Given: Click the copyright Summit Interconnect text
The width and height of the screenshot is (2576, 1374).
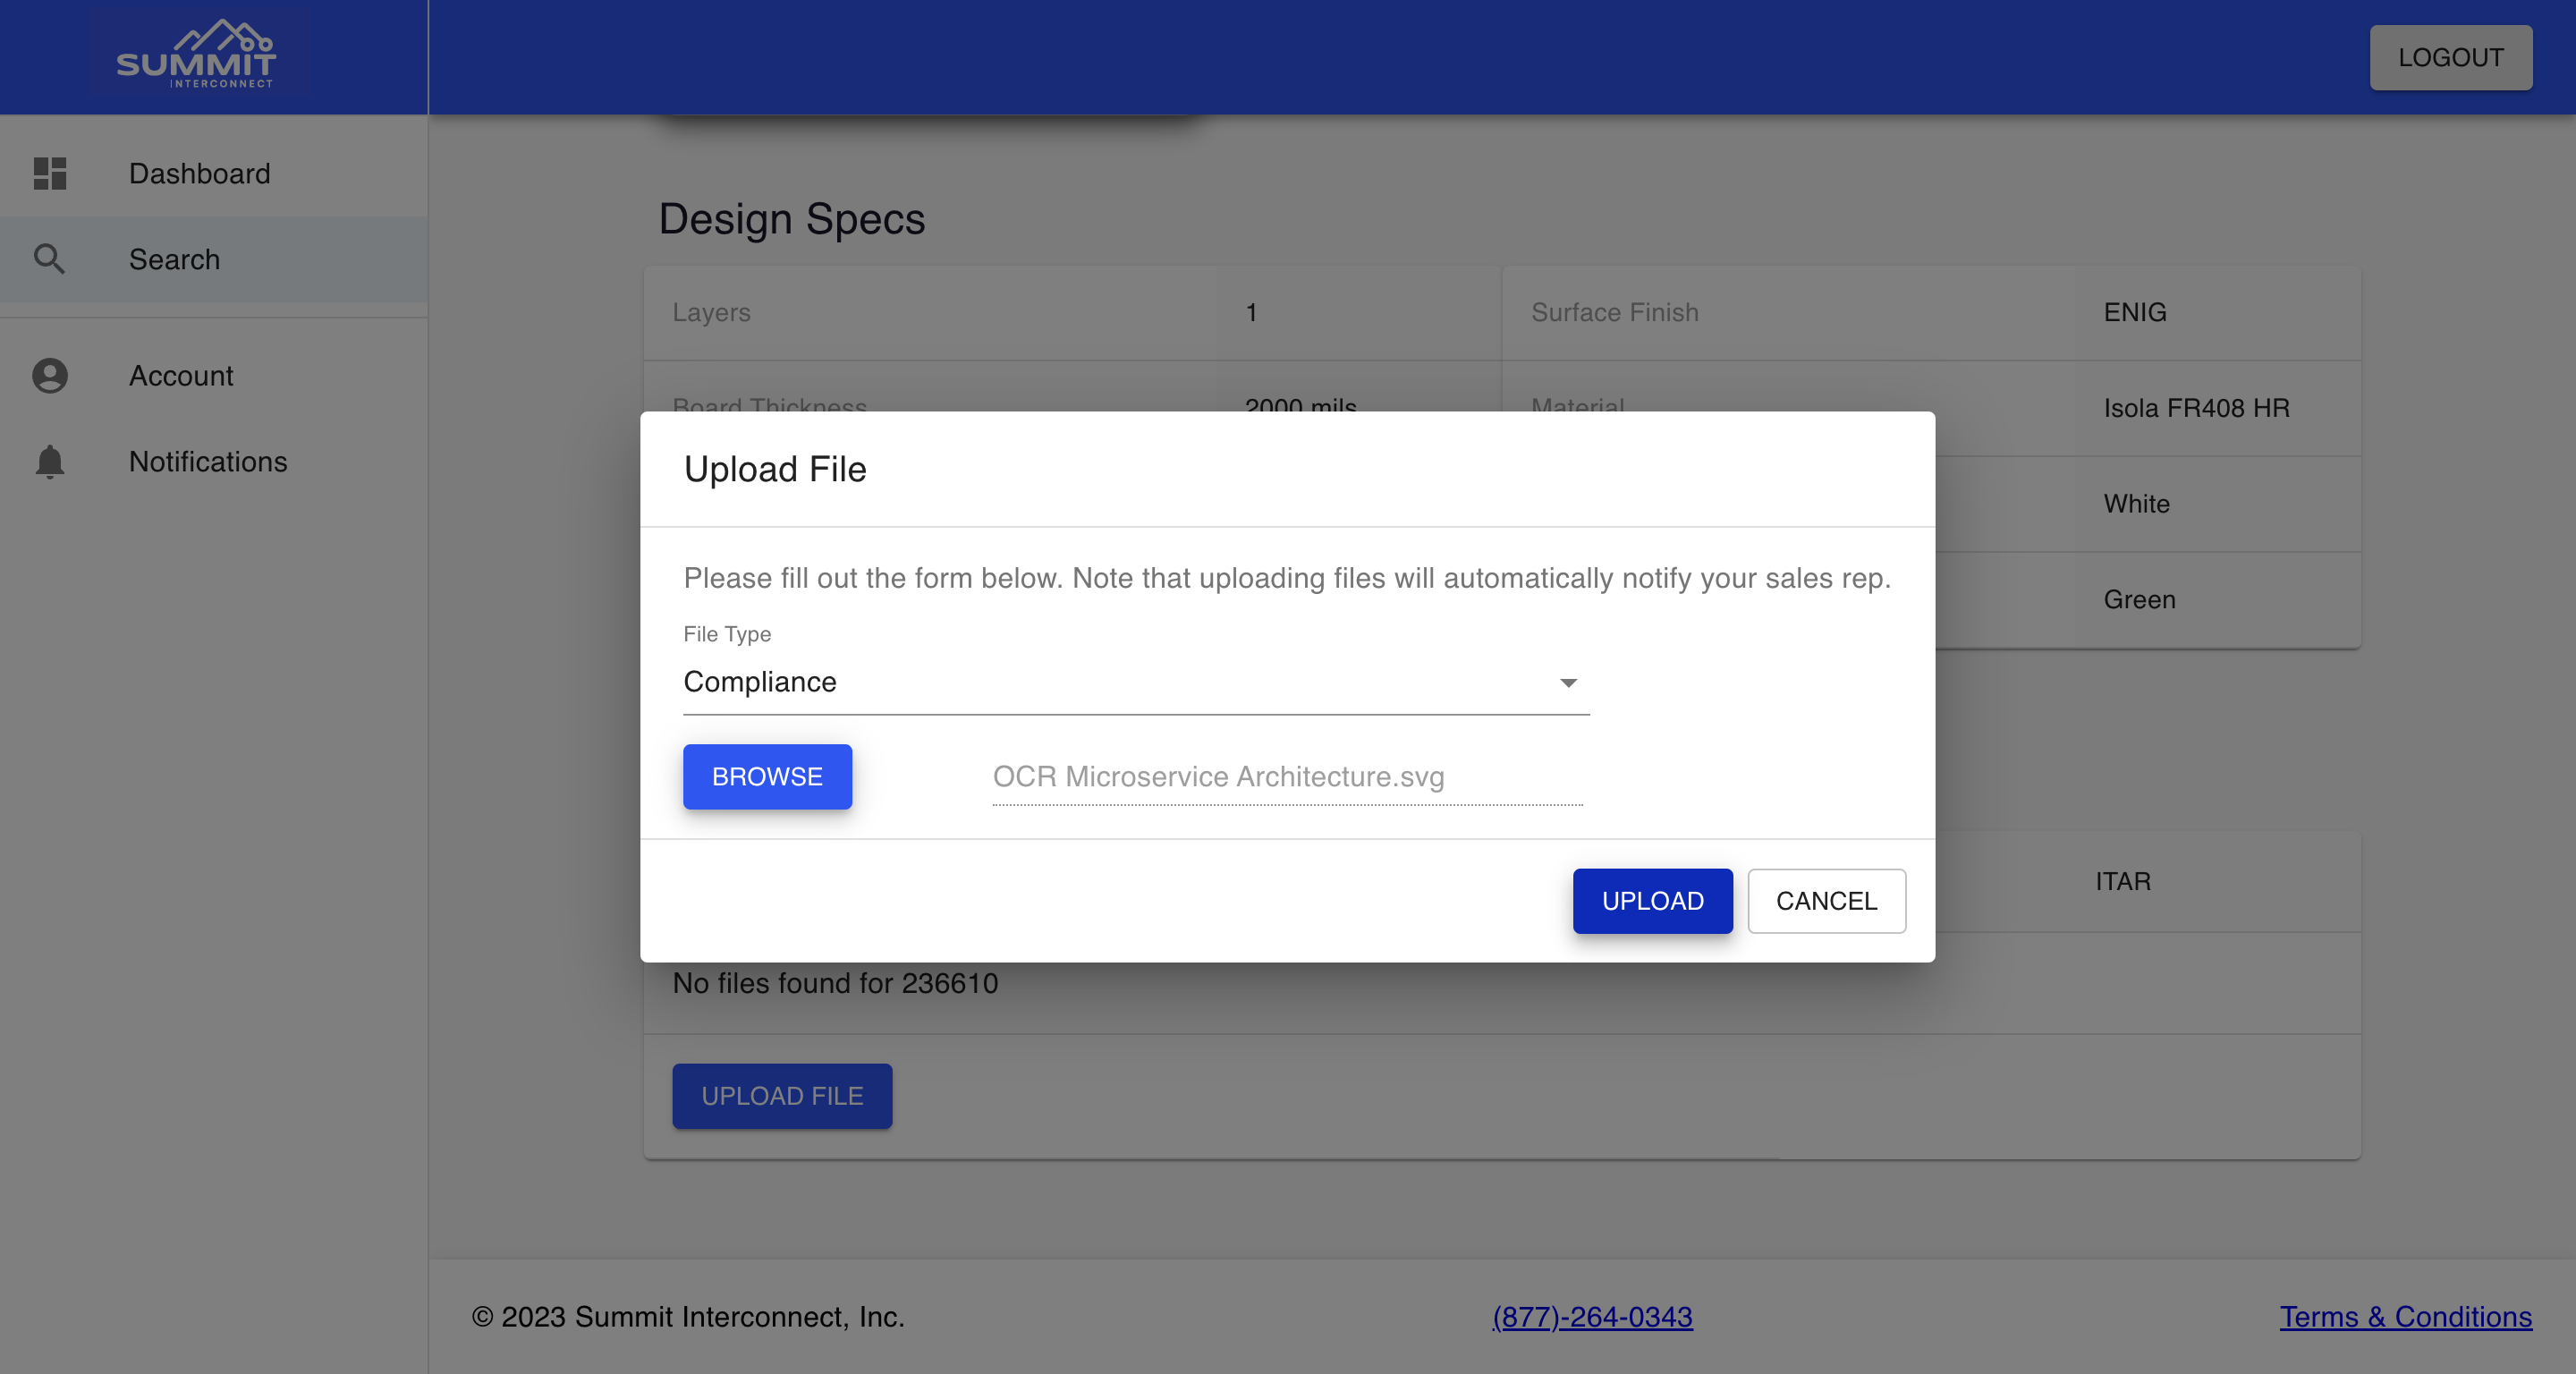Looking at the screenshot, I should click(x=688, y=1317).
